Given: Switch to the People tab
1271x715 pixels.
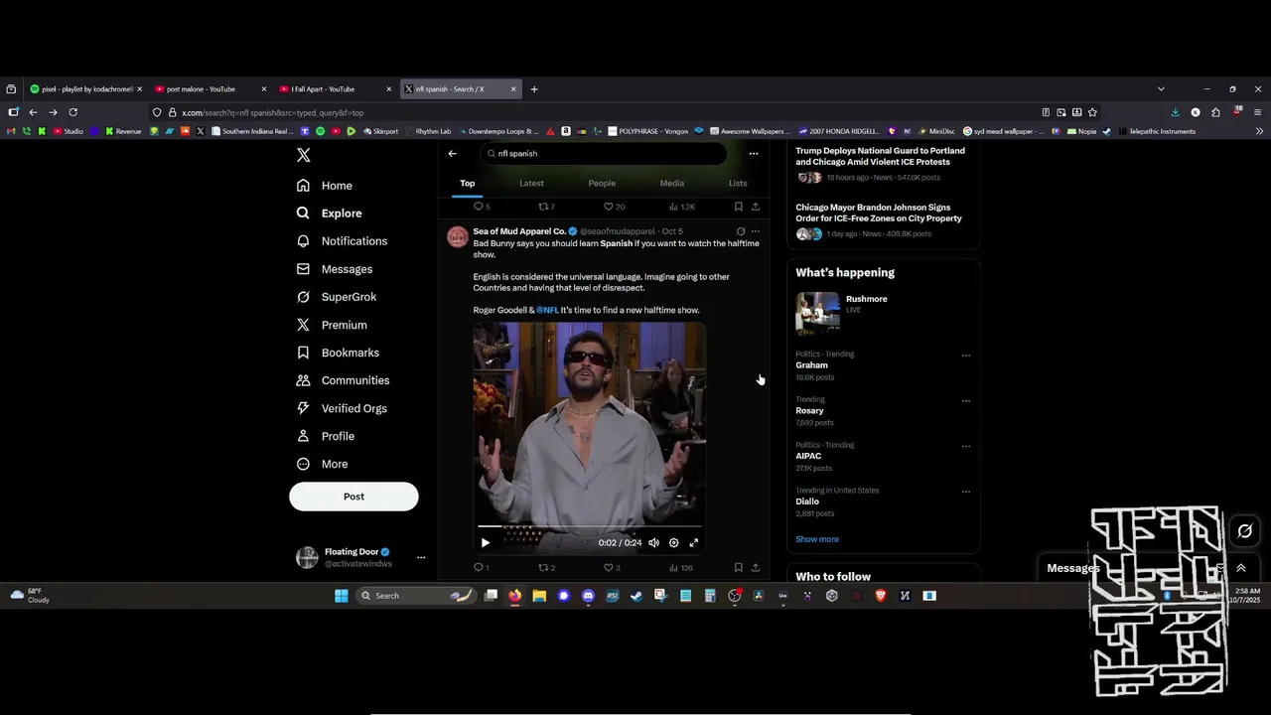Looking at the screenshot, I should pyautogui.click(x=602, y=184).
